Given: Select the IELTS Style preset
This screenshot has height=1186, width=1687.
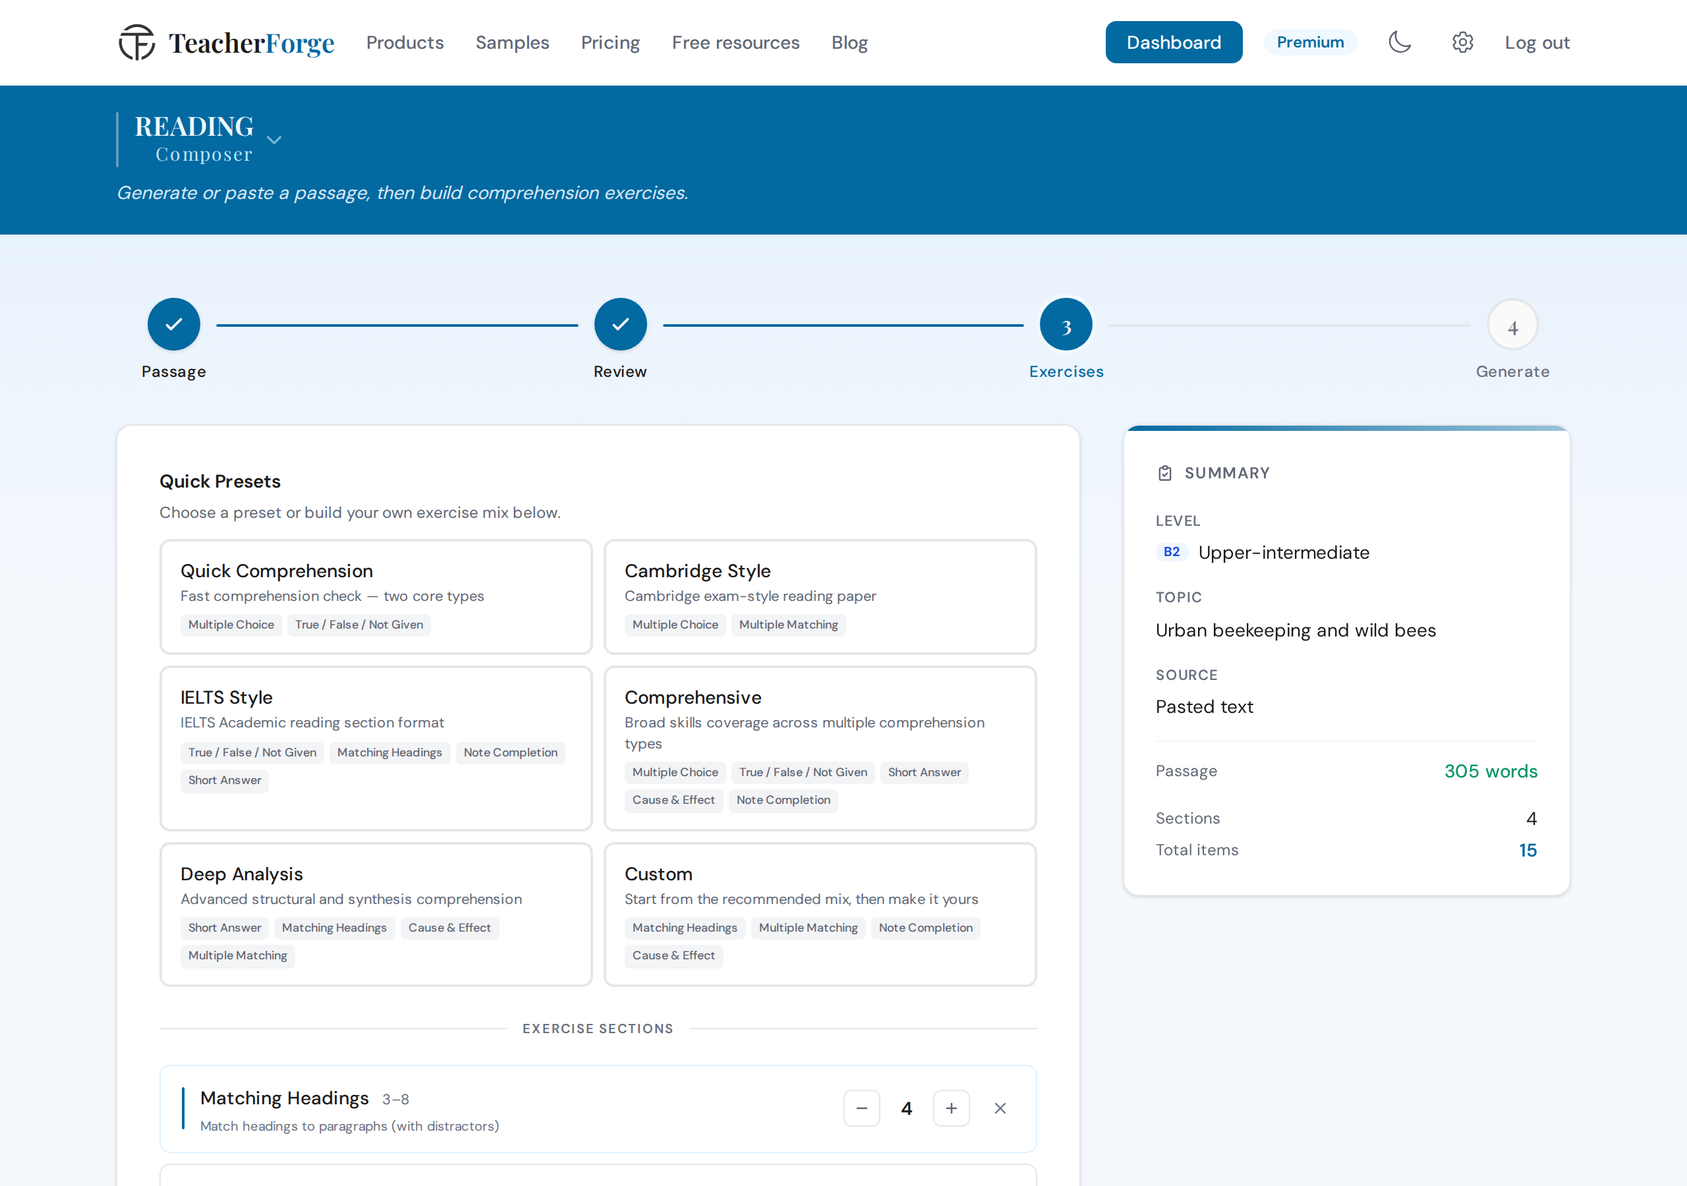Looking at the screenshot, I should (376, 748).
